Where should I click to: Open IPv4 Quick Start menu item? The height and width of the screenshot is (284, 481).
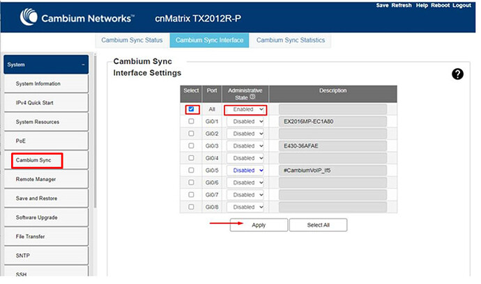[46, 103]
